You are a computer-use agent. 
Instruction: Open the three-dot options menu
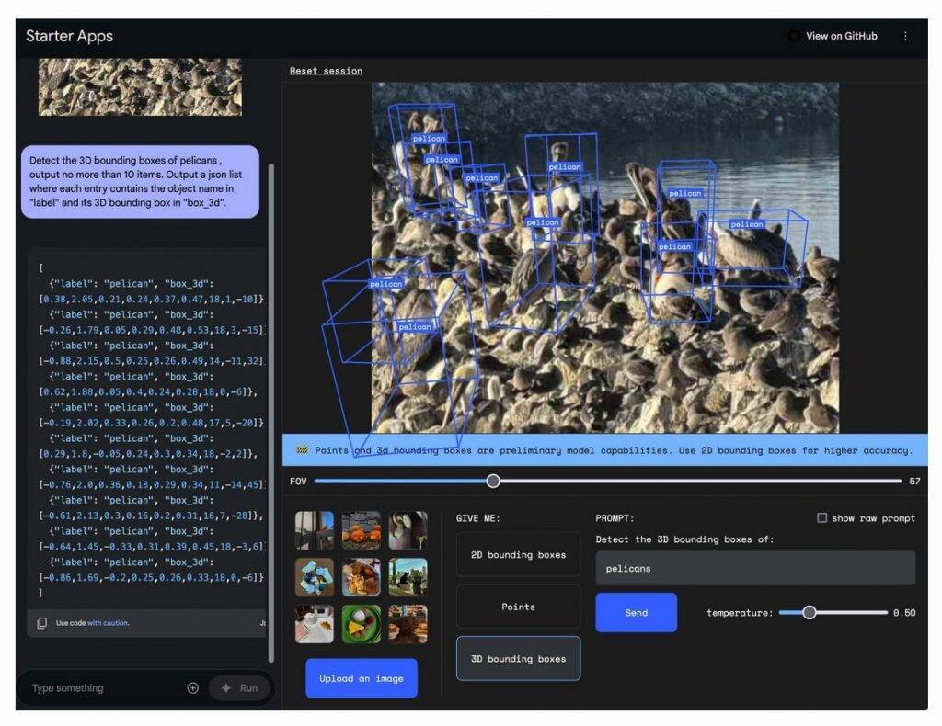tap(906, 36)
